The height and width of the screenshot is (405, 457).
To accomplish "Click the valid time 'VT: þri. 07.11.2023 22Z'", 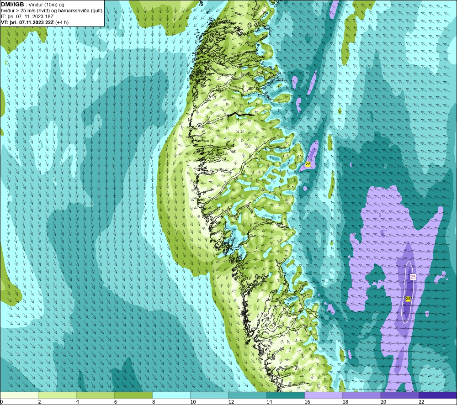I will (27, 22).
